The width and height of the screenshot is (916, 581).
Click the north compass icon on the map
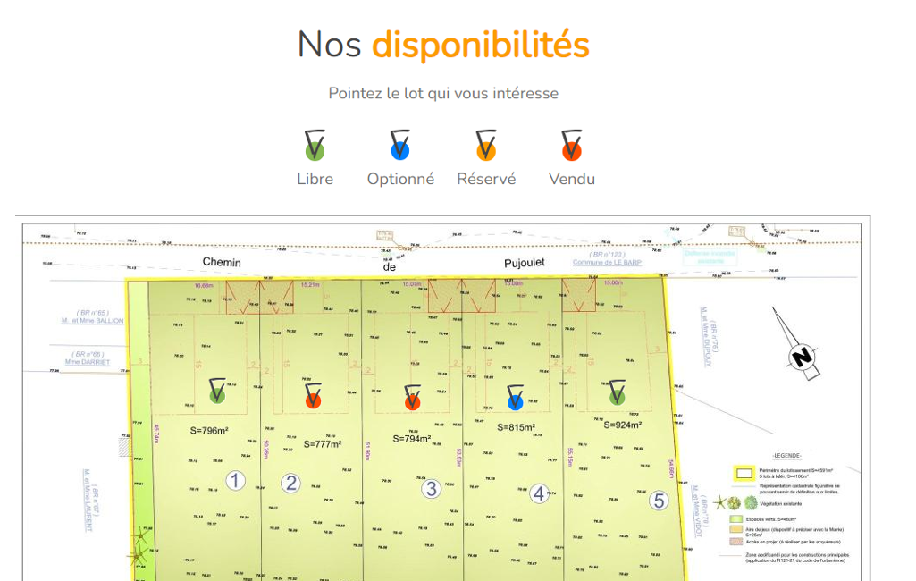pos(802,358)
